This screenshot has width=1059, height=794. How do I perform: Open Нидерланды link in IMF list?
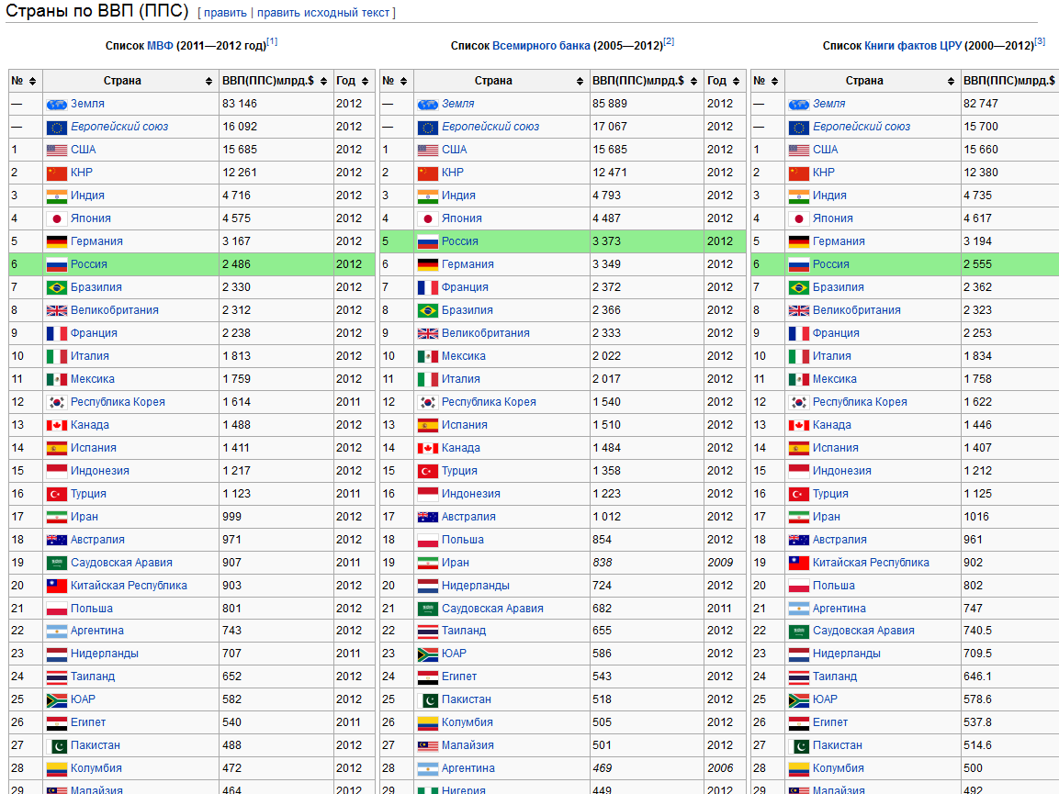pos(104,654)
